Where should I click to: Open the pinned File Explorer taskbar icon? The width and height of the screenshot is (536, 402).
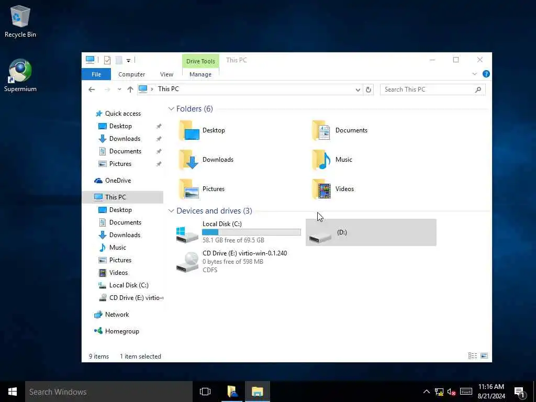point(232,392)
